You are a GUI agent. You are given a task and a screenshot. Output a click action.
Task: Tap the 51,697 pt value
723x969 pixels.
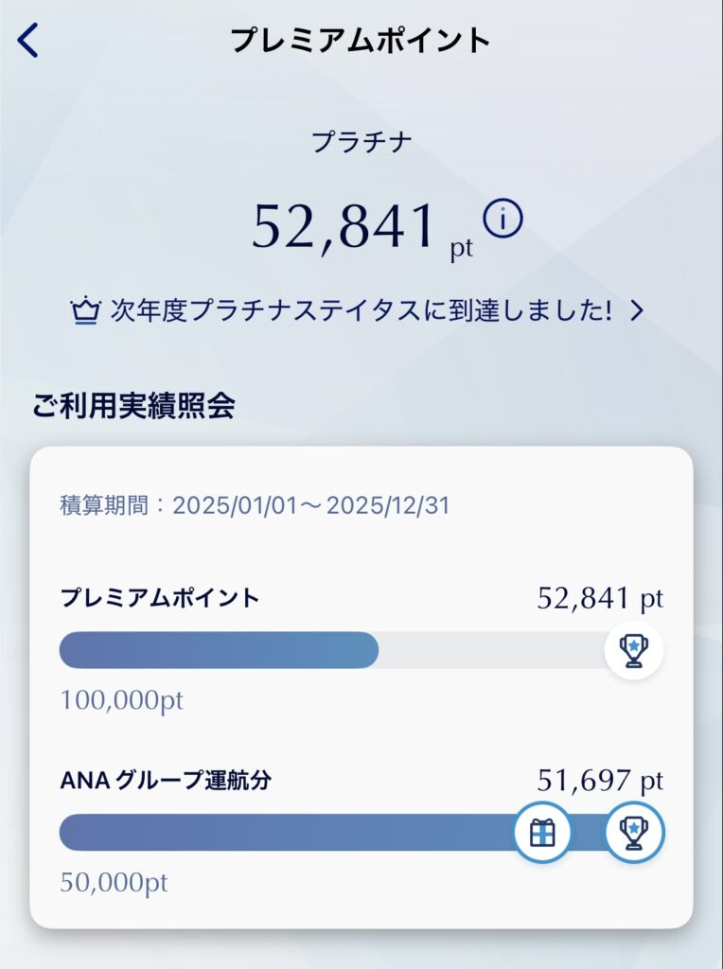(x=600, y=781)
